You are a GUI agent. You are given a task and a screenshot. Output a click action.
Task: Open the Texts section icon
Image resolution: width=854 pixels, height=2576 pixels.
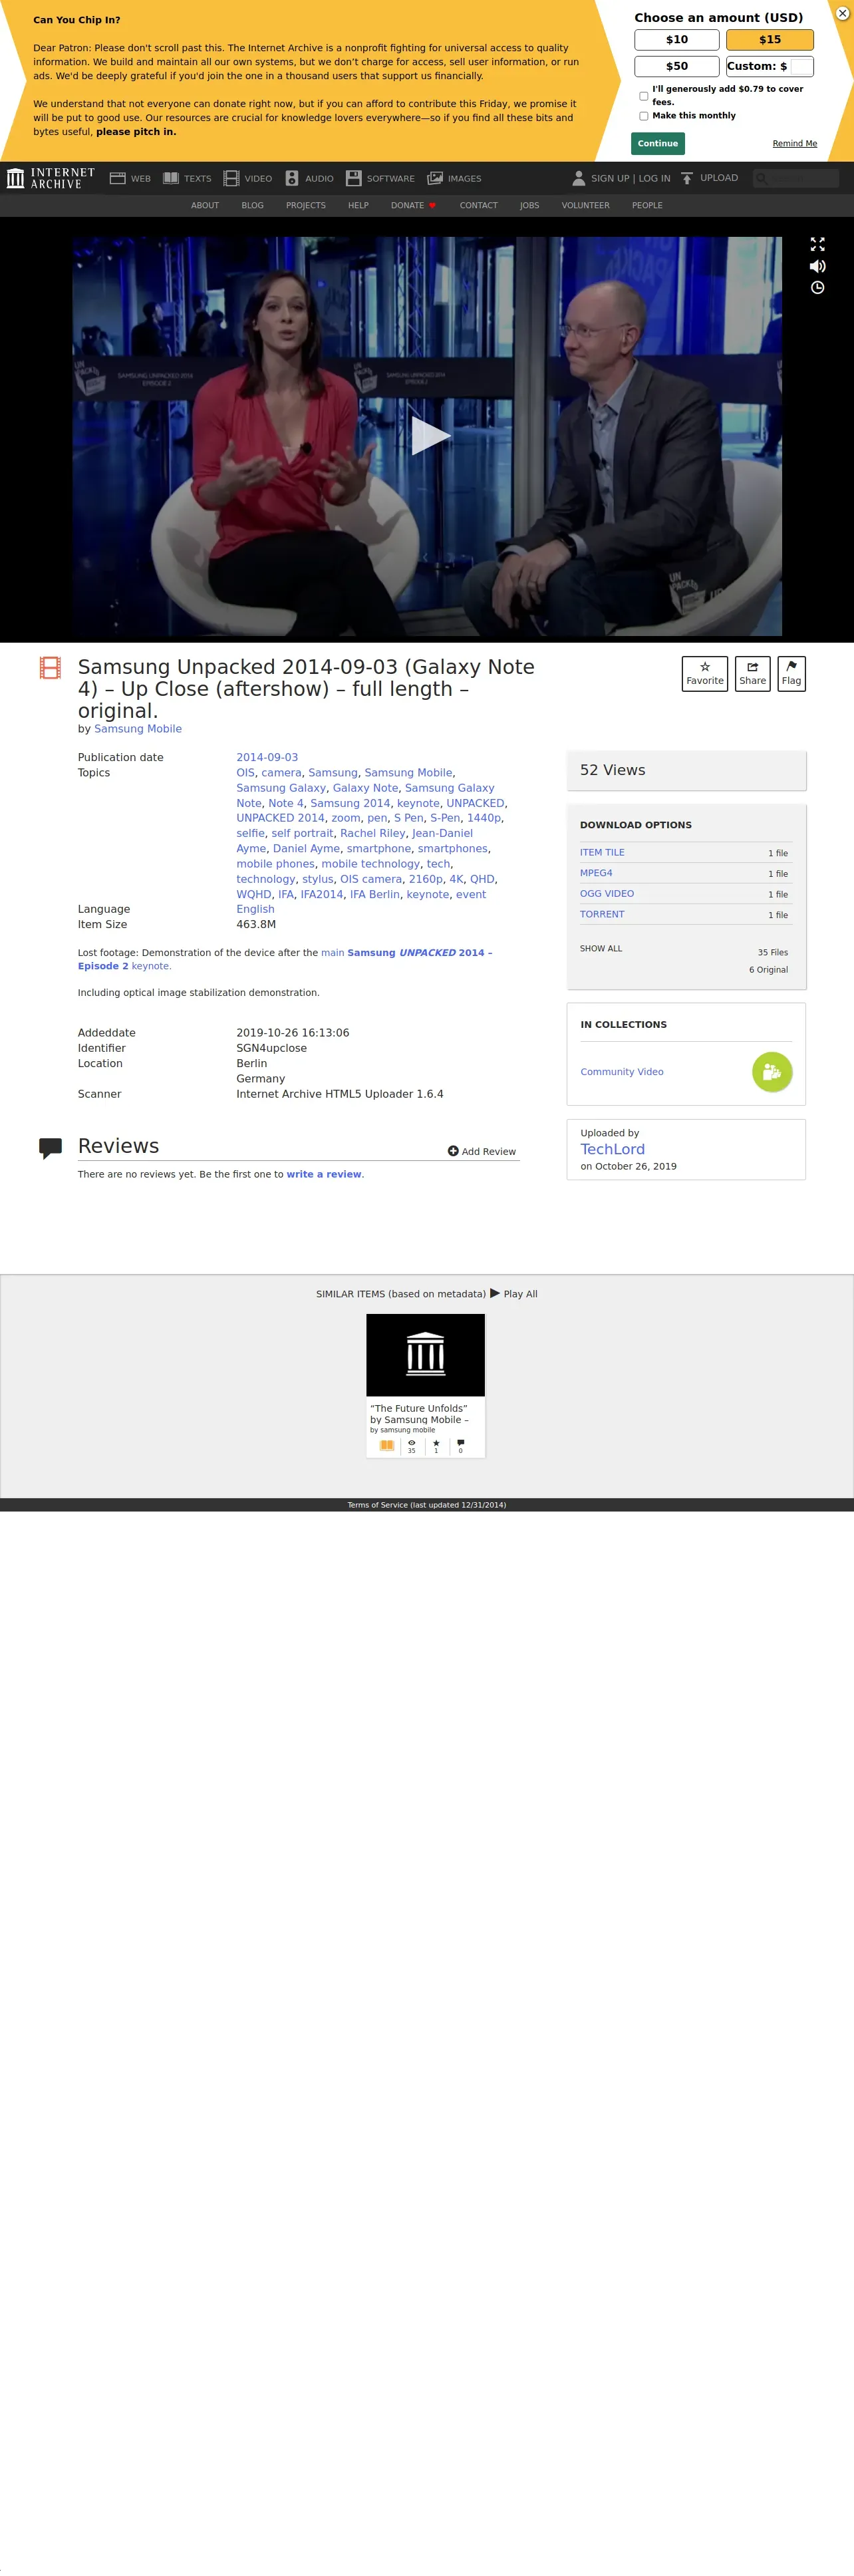171,179
